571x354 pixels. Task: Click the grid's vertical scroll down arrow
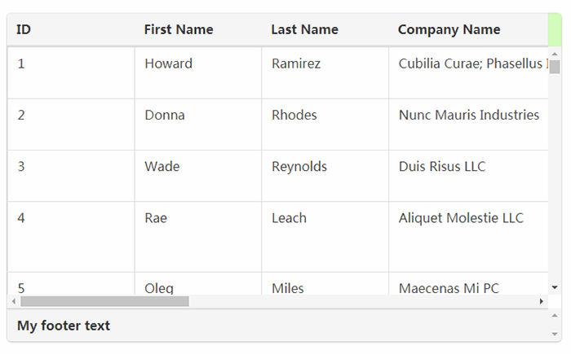click(555, 287)
